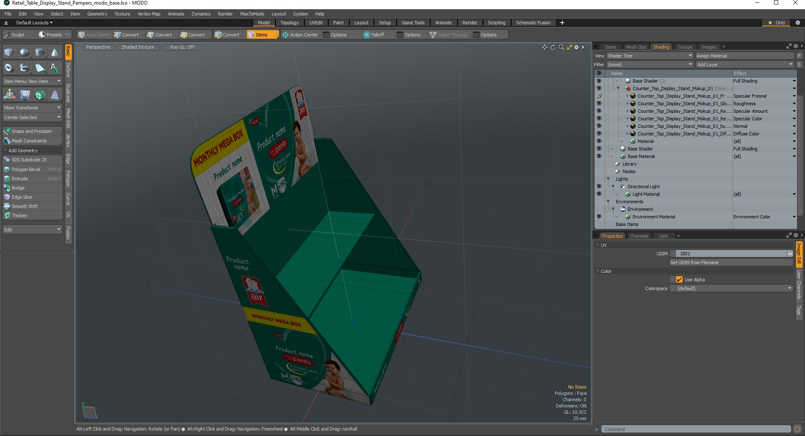Click the viewport rotate icon

click(553, 47)
